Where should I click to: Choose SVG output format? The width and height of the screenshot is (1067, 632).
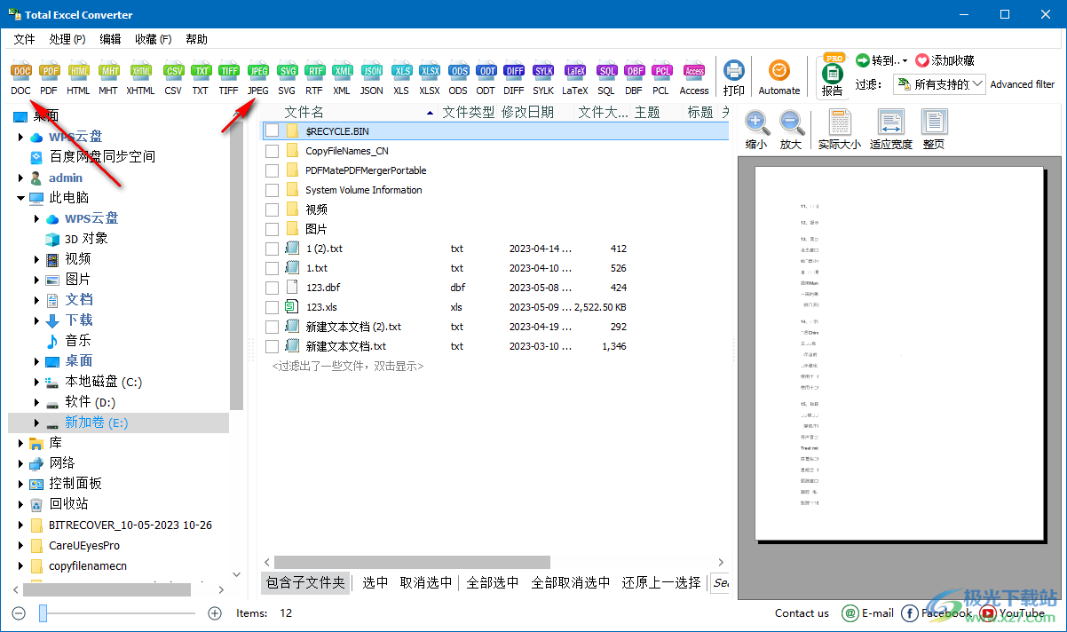point(287,78)
